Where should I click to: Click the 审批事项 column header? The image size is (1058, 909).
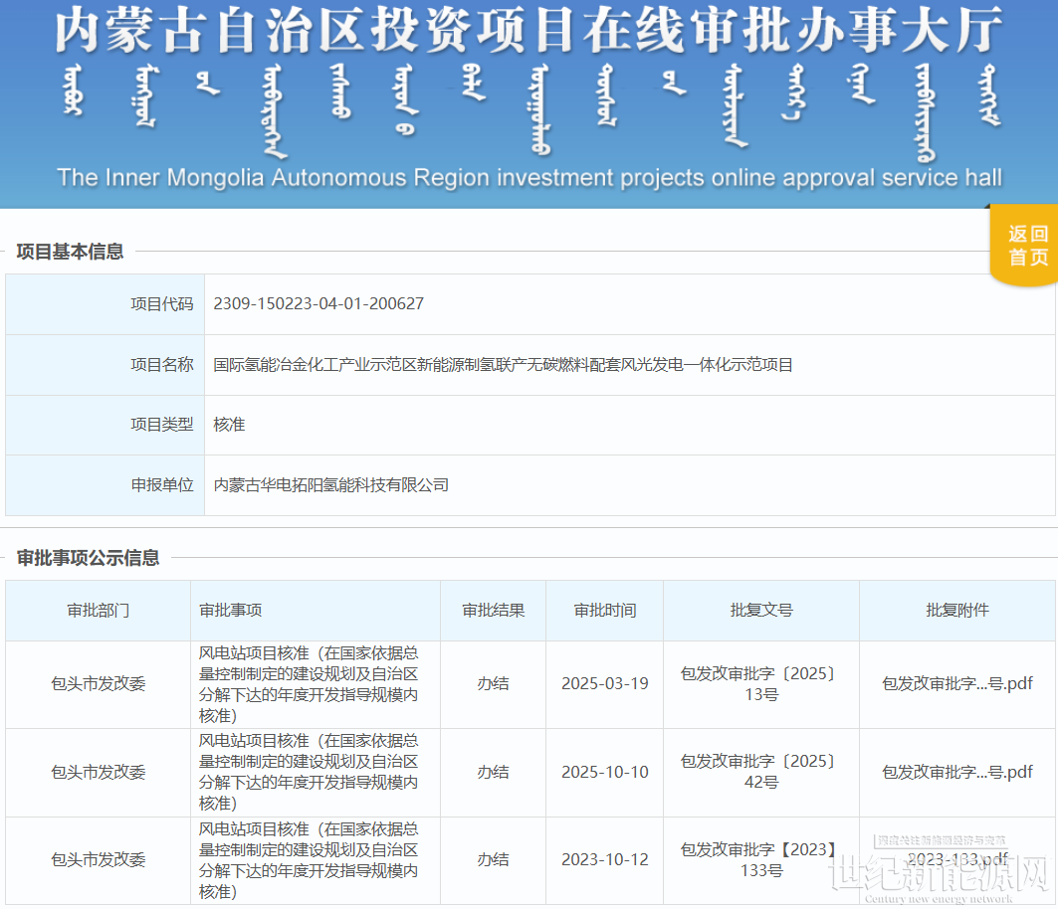pyautogui.click(x=230, y=611)
